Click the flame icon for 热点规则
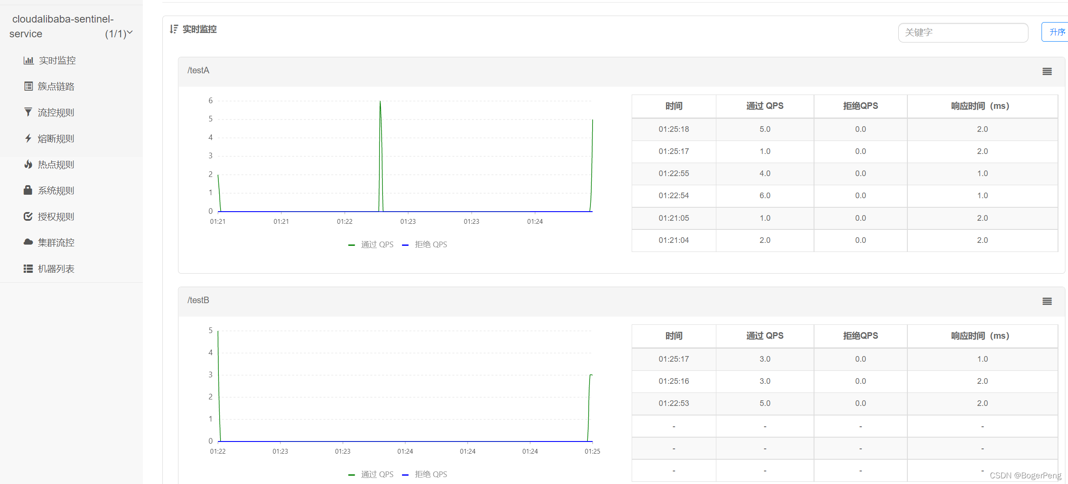1068x484 pixels. (x=28, y=164)
